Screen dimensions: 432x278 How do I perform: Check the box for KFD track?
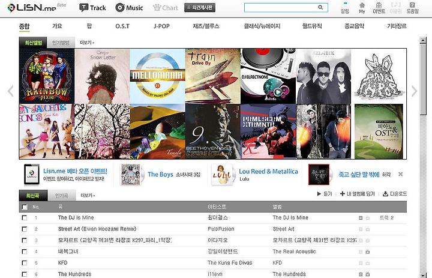click(x=25, y=263)
